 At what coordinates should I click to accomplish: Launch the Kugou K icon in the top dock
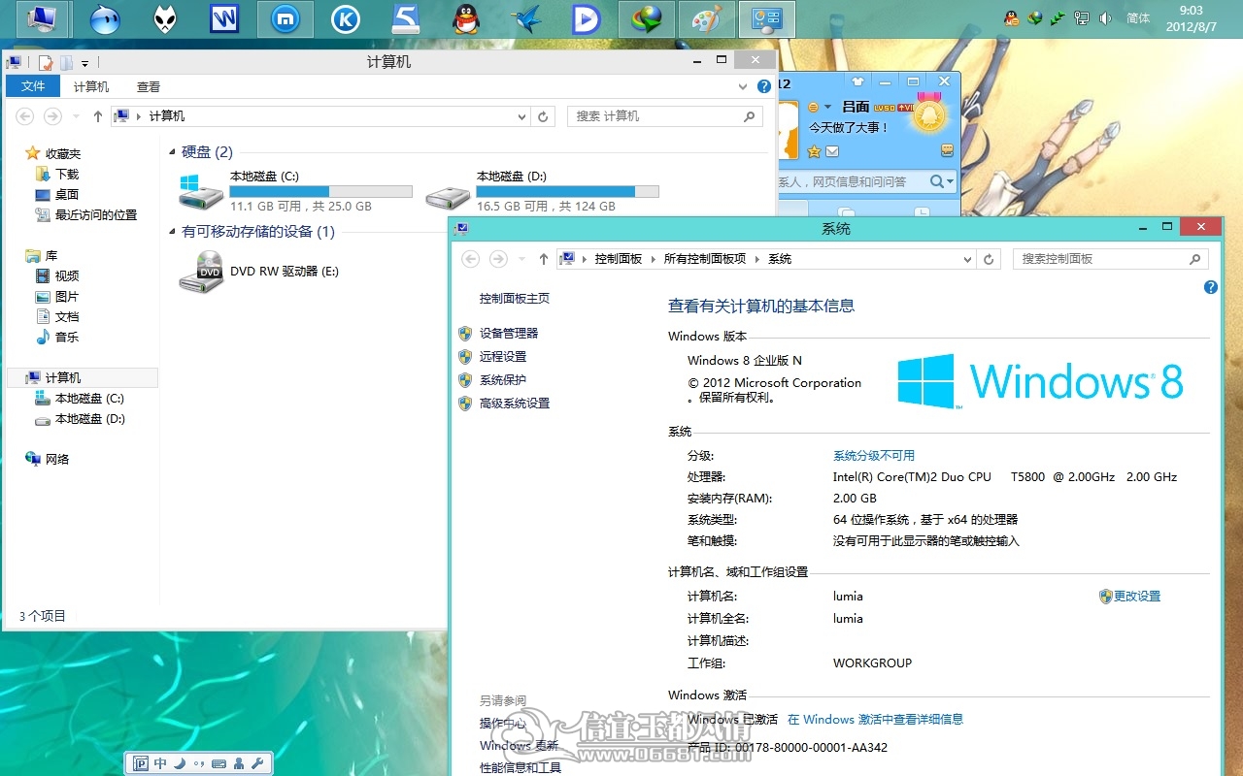[x=346, y=18]
